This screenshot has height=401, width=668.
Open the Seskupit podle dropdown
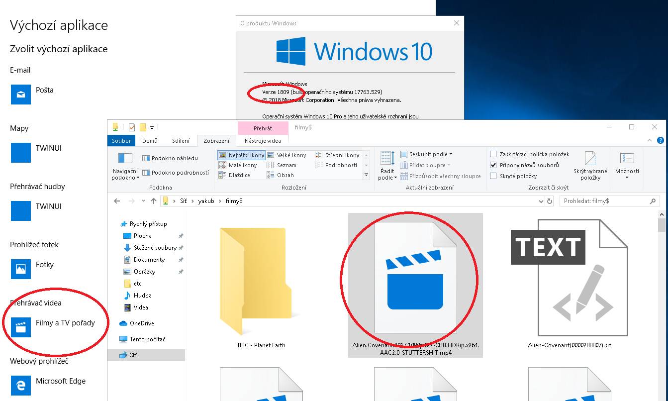(426, 154)
